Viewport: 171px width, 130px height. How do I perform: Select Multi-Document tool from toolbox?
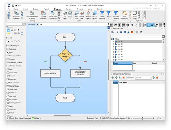[x=13, y=83]
